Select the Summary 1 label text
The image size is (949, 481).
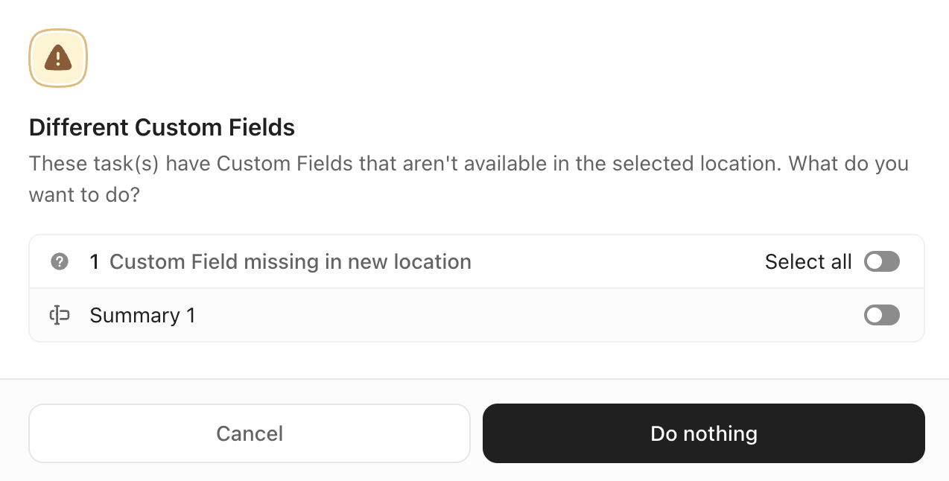tap(142, 315)
